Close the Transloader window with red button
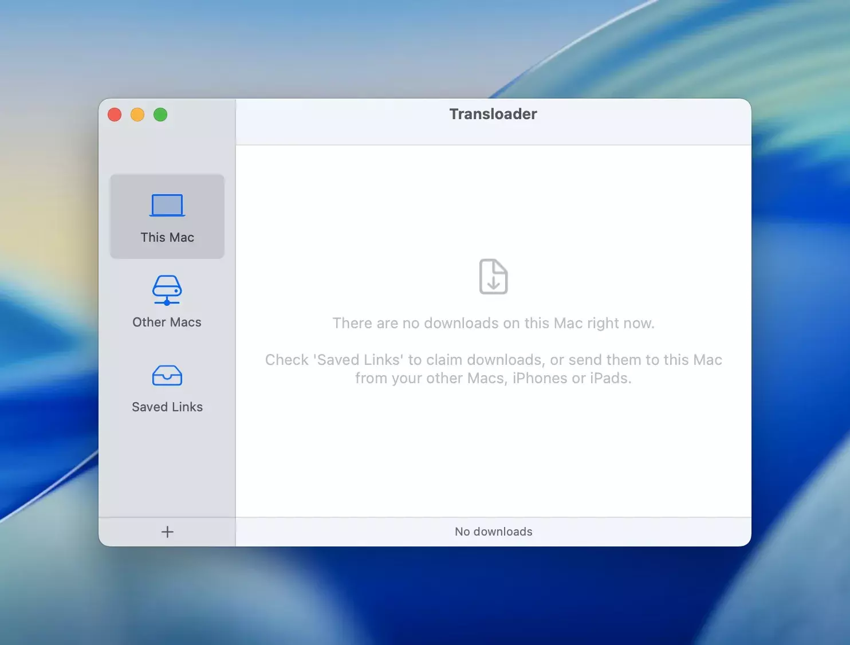 [x=115, y=115]
